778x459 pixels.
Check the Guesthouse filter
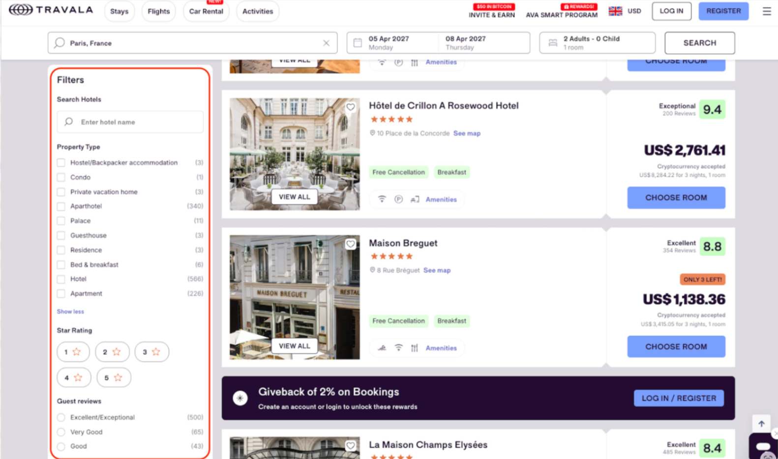point(61,235)
